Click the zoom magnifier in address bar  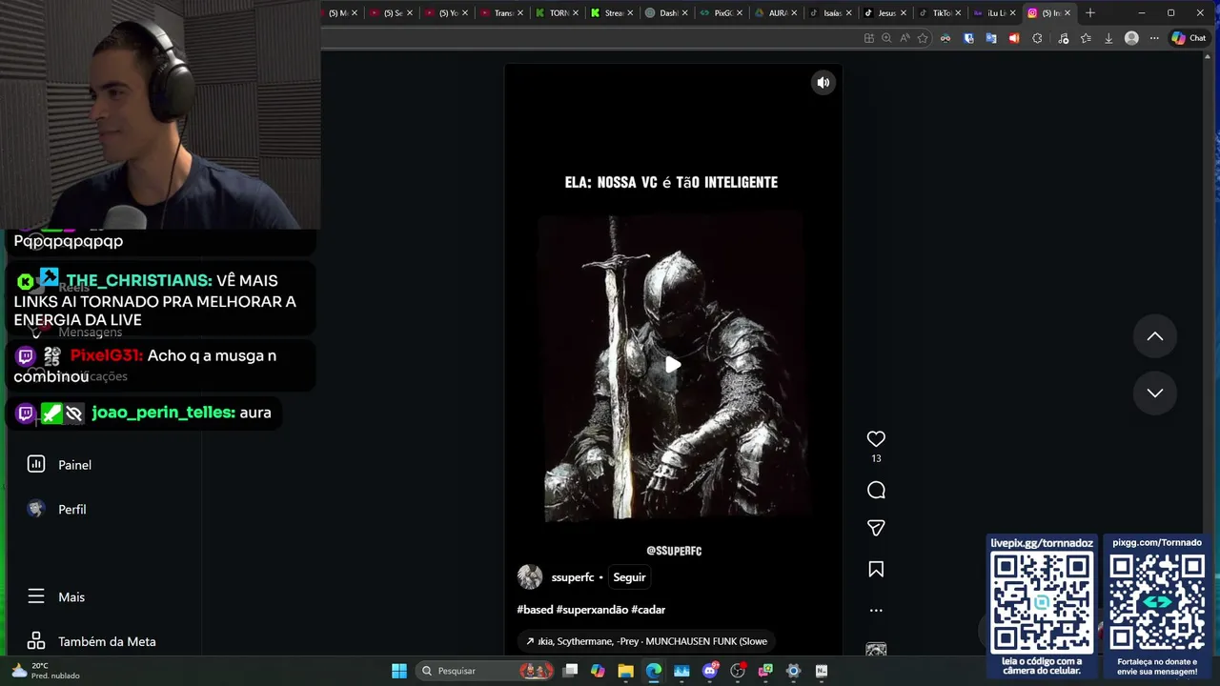(886, 38)
